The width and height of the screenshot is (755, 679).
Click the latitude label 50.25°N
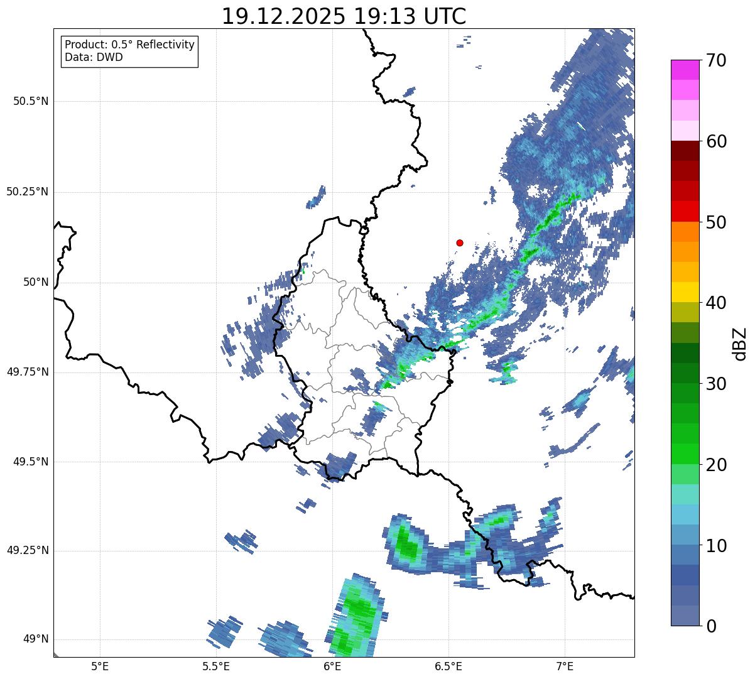[27, 192]
